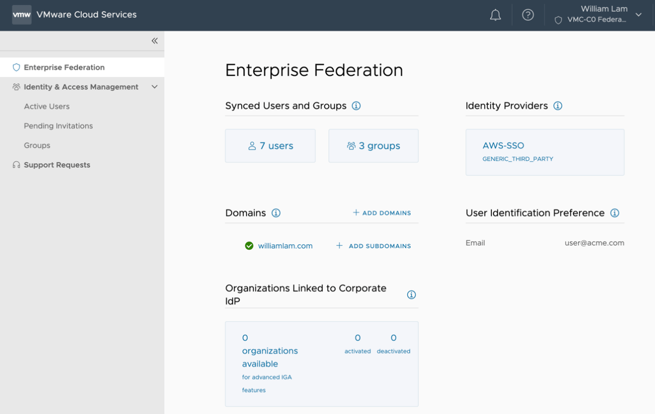
Task: Click the Enterprise Federation page heading
Action: [x=314, y=70]
